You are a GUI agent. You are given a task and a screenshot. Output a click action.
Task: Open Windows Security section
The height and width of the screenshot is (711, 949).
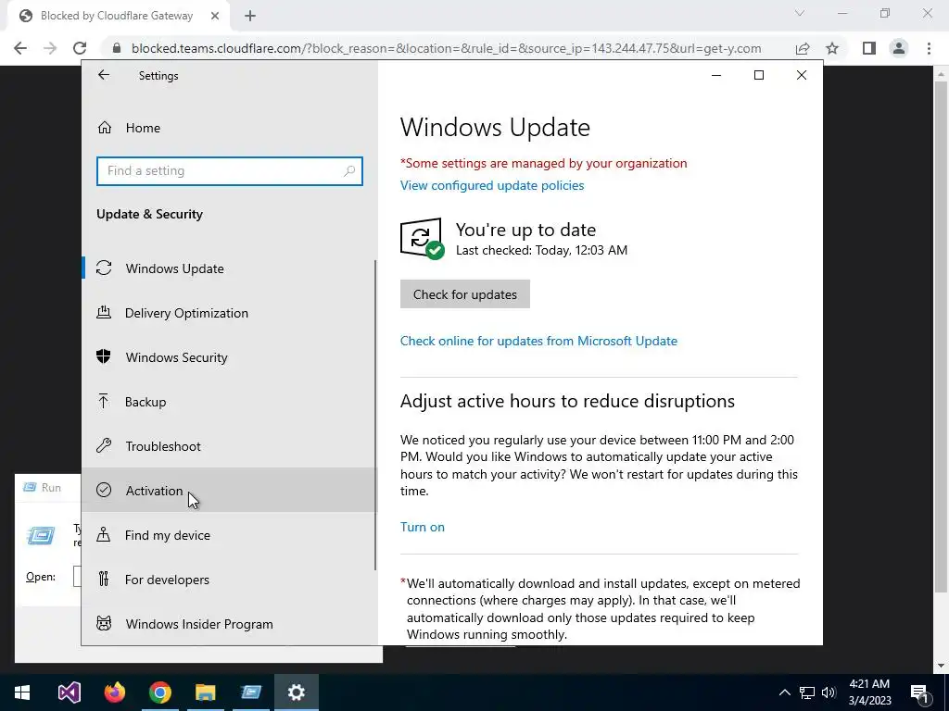click(x=229, y=357)
